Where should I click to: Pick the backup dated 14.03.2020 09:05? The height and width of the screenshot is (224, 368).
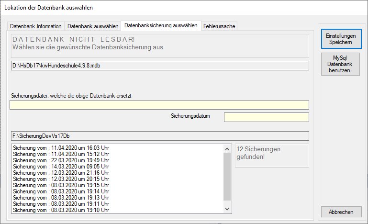(x=61, y=167)
